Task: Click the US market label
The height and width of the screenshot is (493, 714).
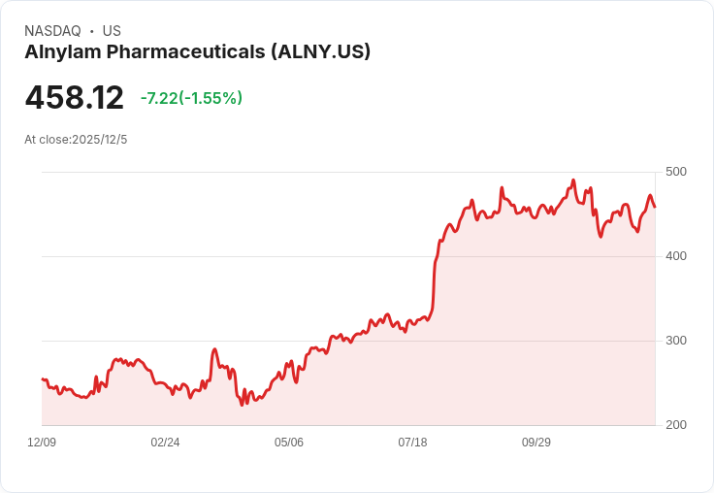Action: pos(112,31)
